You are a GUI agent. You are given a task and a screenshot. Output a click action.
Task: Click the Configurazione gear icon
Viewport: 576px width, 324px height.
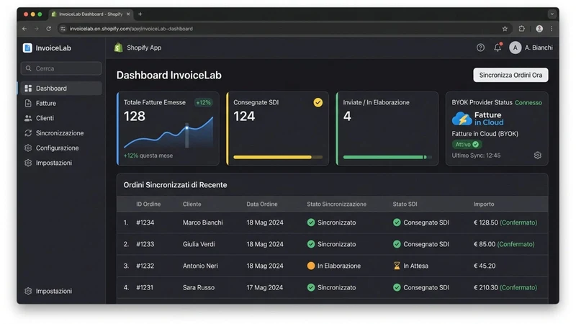click(28, 148)
